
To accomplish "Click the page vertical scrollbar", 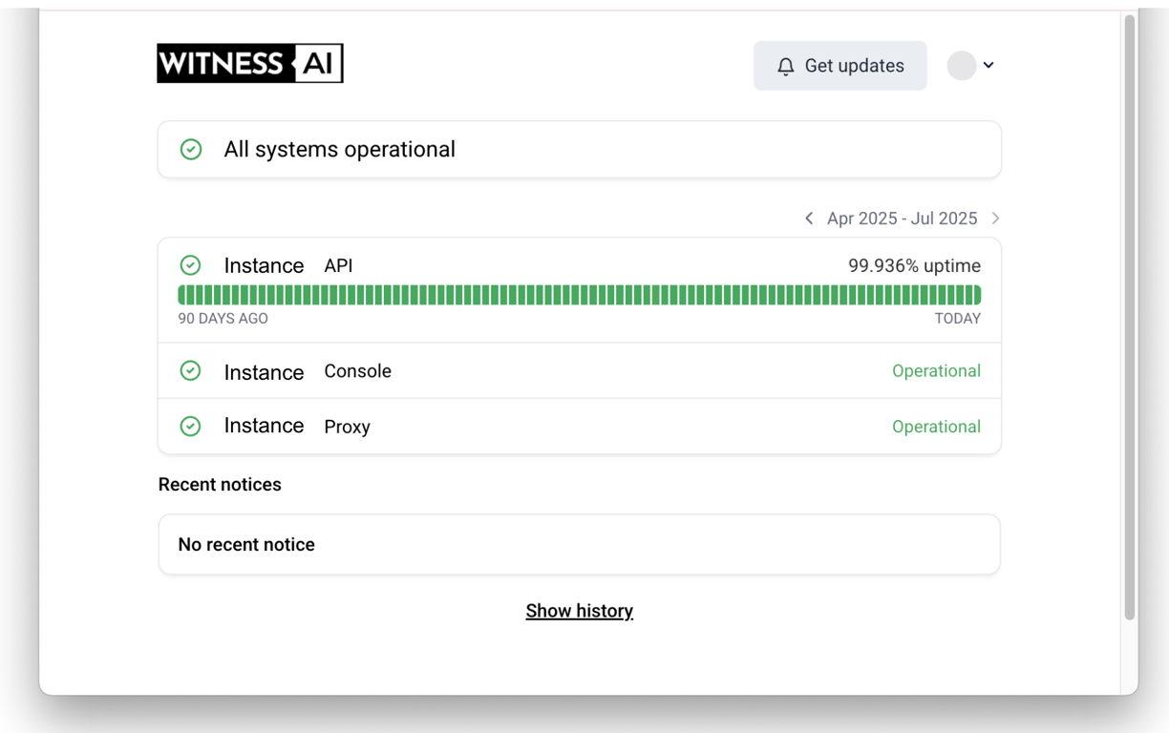I will click(x=1130, y=315).
